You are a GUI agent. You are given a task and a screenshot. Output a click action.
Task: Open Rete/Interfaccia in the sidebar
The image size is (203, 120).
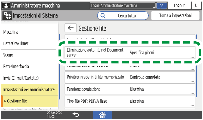point(29,67)
